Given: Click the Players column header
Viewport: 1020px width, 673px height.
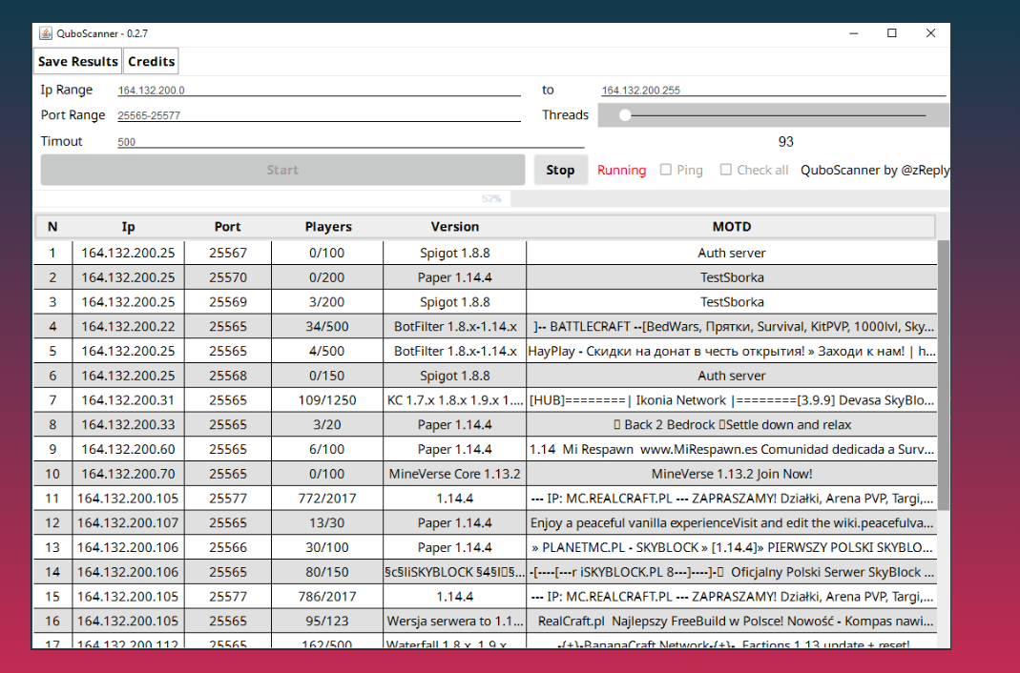Looking at the screenshot, I should (x=328, y=227).
